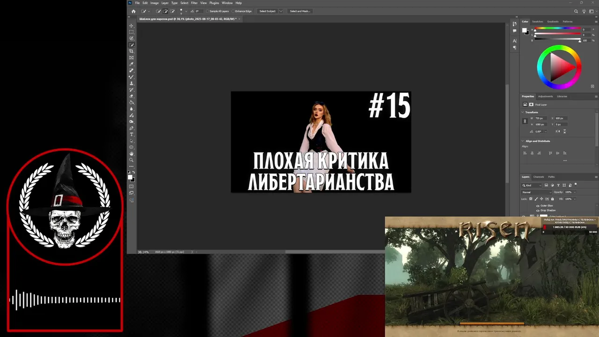Open layer Fill dropdown arrow
Image resolution: width=599 pixels, height=337 pixels.
click(575, 199)
